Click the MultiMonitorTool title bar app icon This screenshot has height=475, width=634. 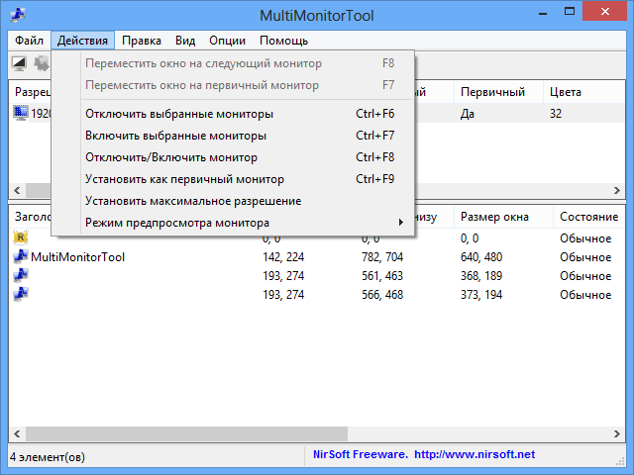click(x=18, y=15)
